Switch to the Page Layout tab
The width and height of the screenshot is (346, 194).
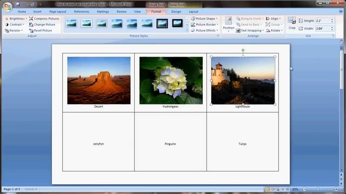pyautogui.click(x=58, y=12)
